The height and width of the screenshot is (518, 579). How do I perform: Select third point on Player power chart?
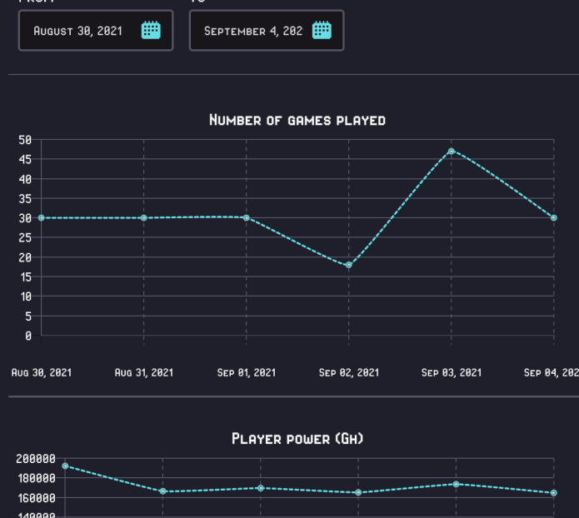tap(261, 488)
